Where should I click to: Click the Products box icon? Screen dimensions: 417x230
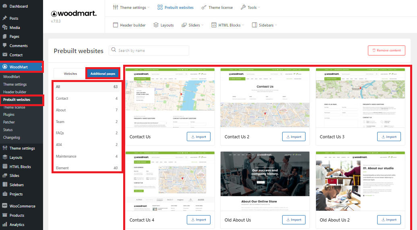[5, 215]
